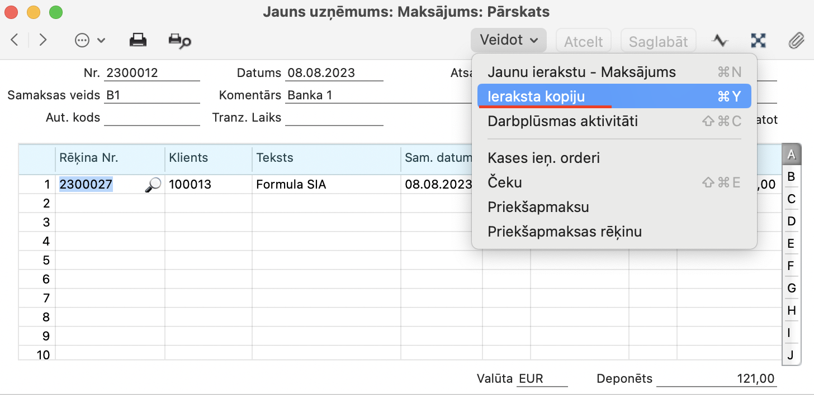Open the paperclip attachments icon
814x395 pixels.
pyautogui.click(x=795, y=40)
